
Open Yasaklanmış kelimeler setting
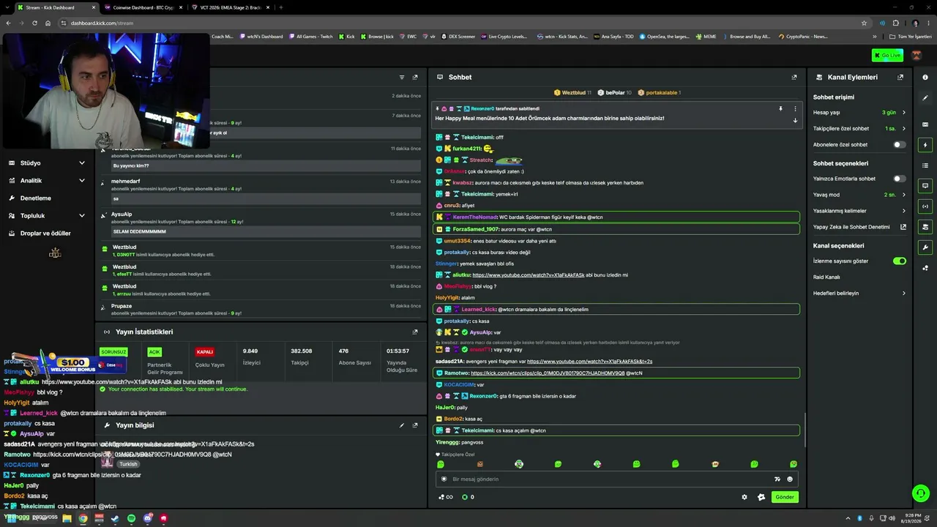[x=859, y=211]
